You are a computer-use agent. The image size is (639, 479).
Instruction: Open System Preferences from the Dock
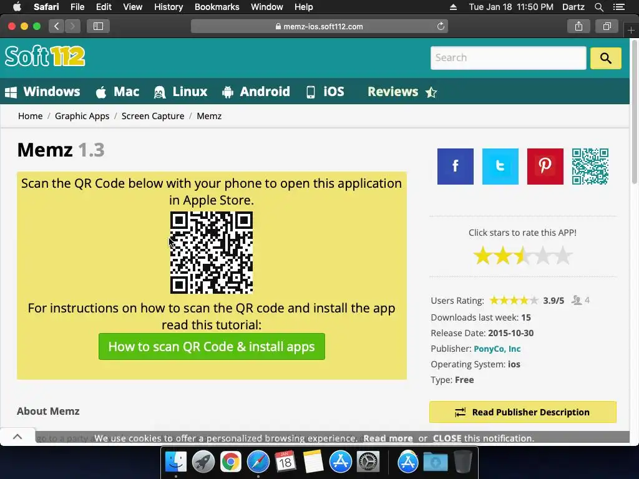tap(368, 462)
